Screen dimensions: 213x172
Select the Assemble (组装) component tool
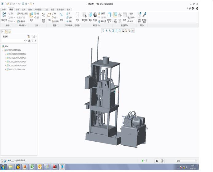31,16
